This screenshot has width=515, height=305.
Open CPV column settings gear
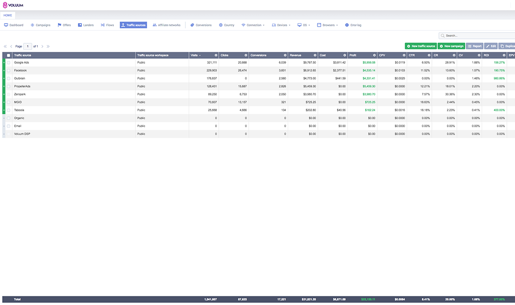(404, 55)
